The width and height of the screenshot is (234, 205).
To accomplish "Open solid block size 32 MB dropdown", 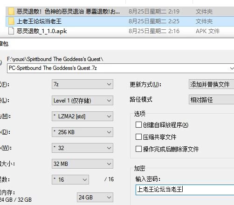I will (x=83, y=164).
